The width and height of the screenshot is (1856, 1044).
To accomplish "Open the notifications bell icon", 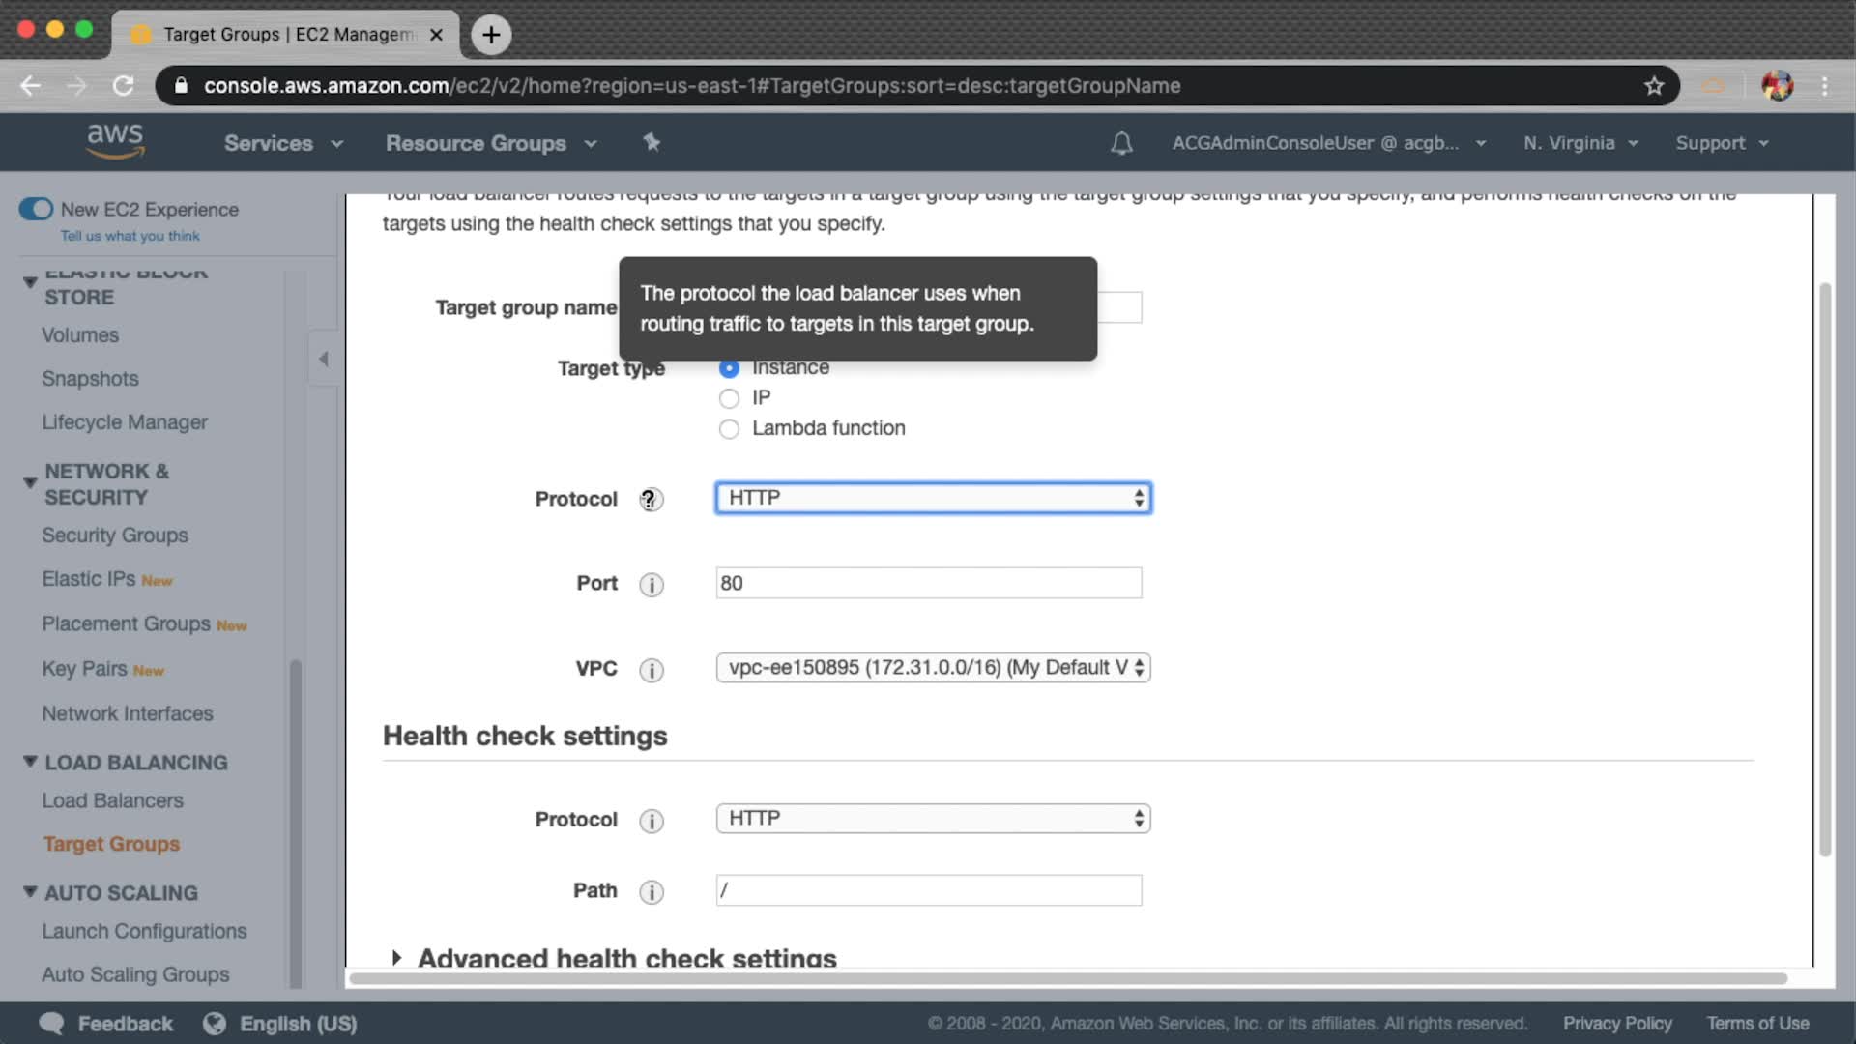I will pos(1121,143).
